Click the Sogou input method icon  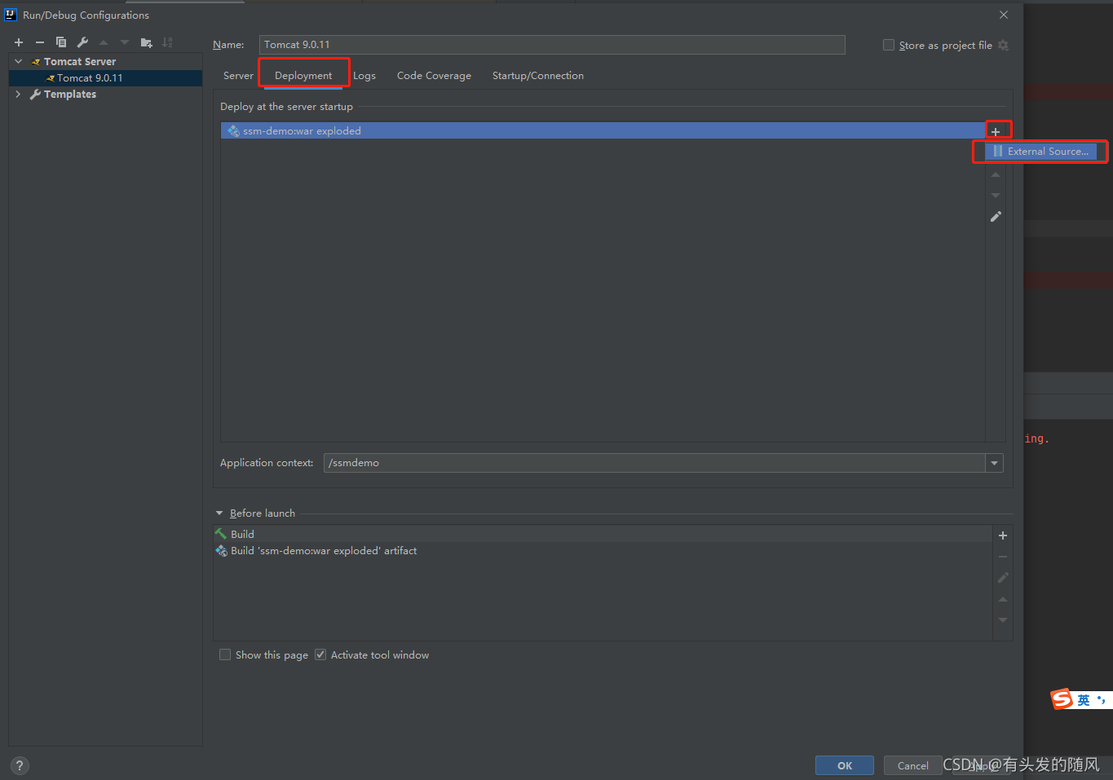[1062, 699]
